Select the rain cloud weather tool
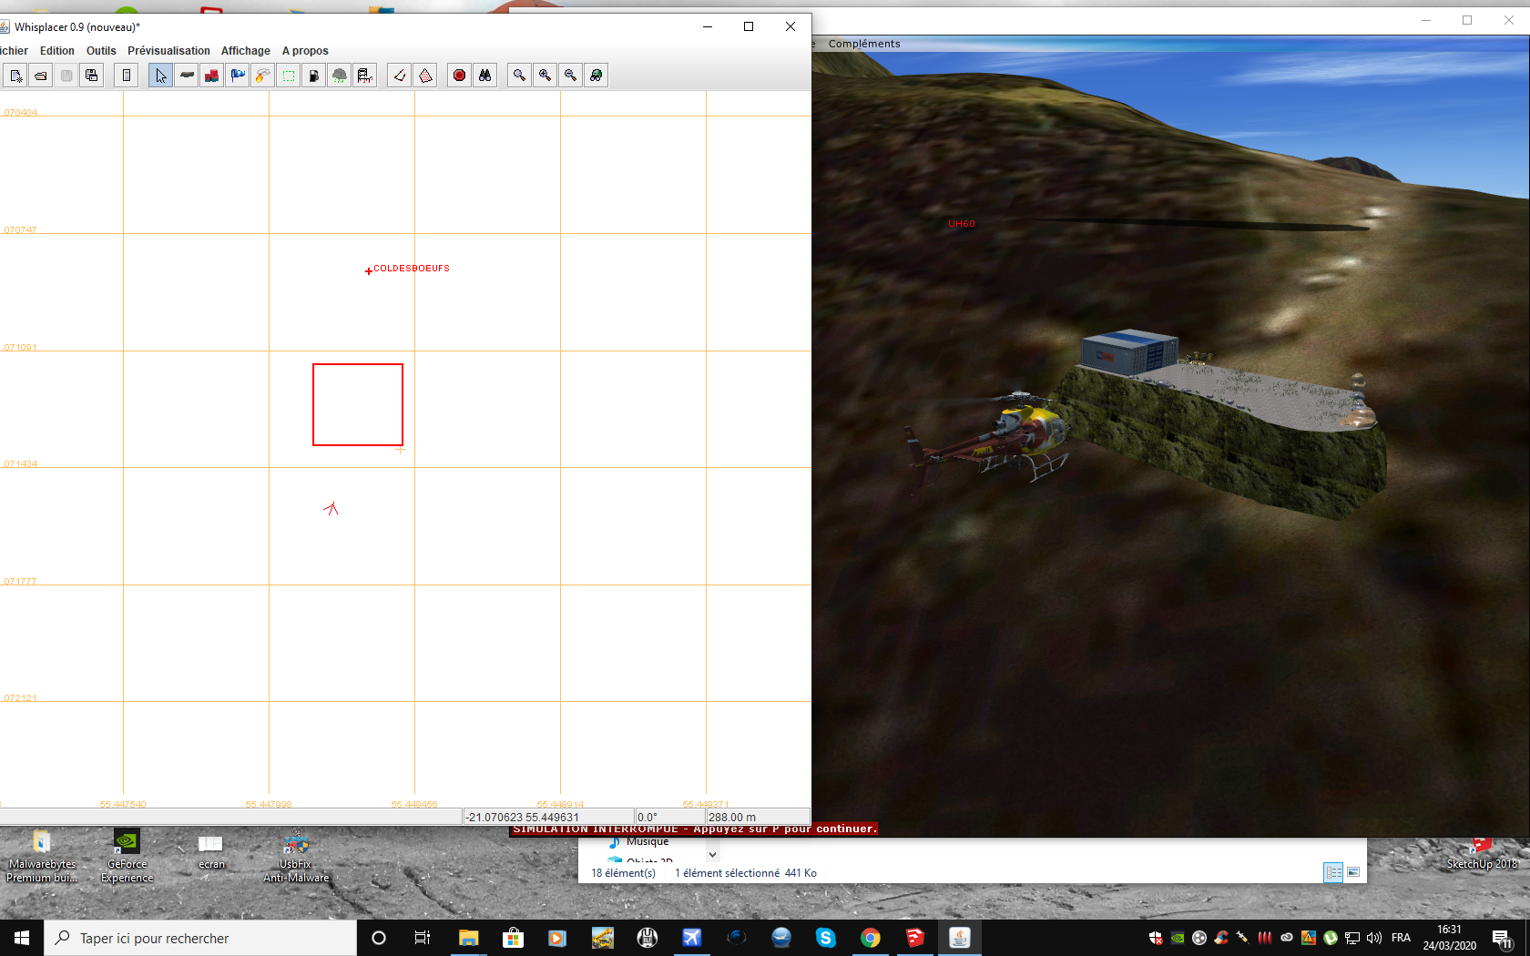 (x=340, y=76)
